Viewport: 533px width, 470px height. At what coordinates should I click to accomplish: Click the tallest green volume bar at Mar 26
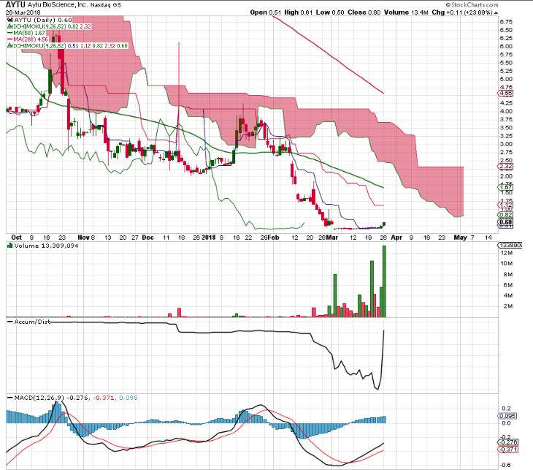pyautogui.click(x=385, y=281)
